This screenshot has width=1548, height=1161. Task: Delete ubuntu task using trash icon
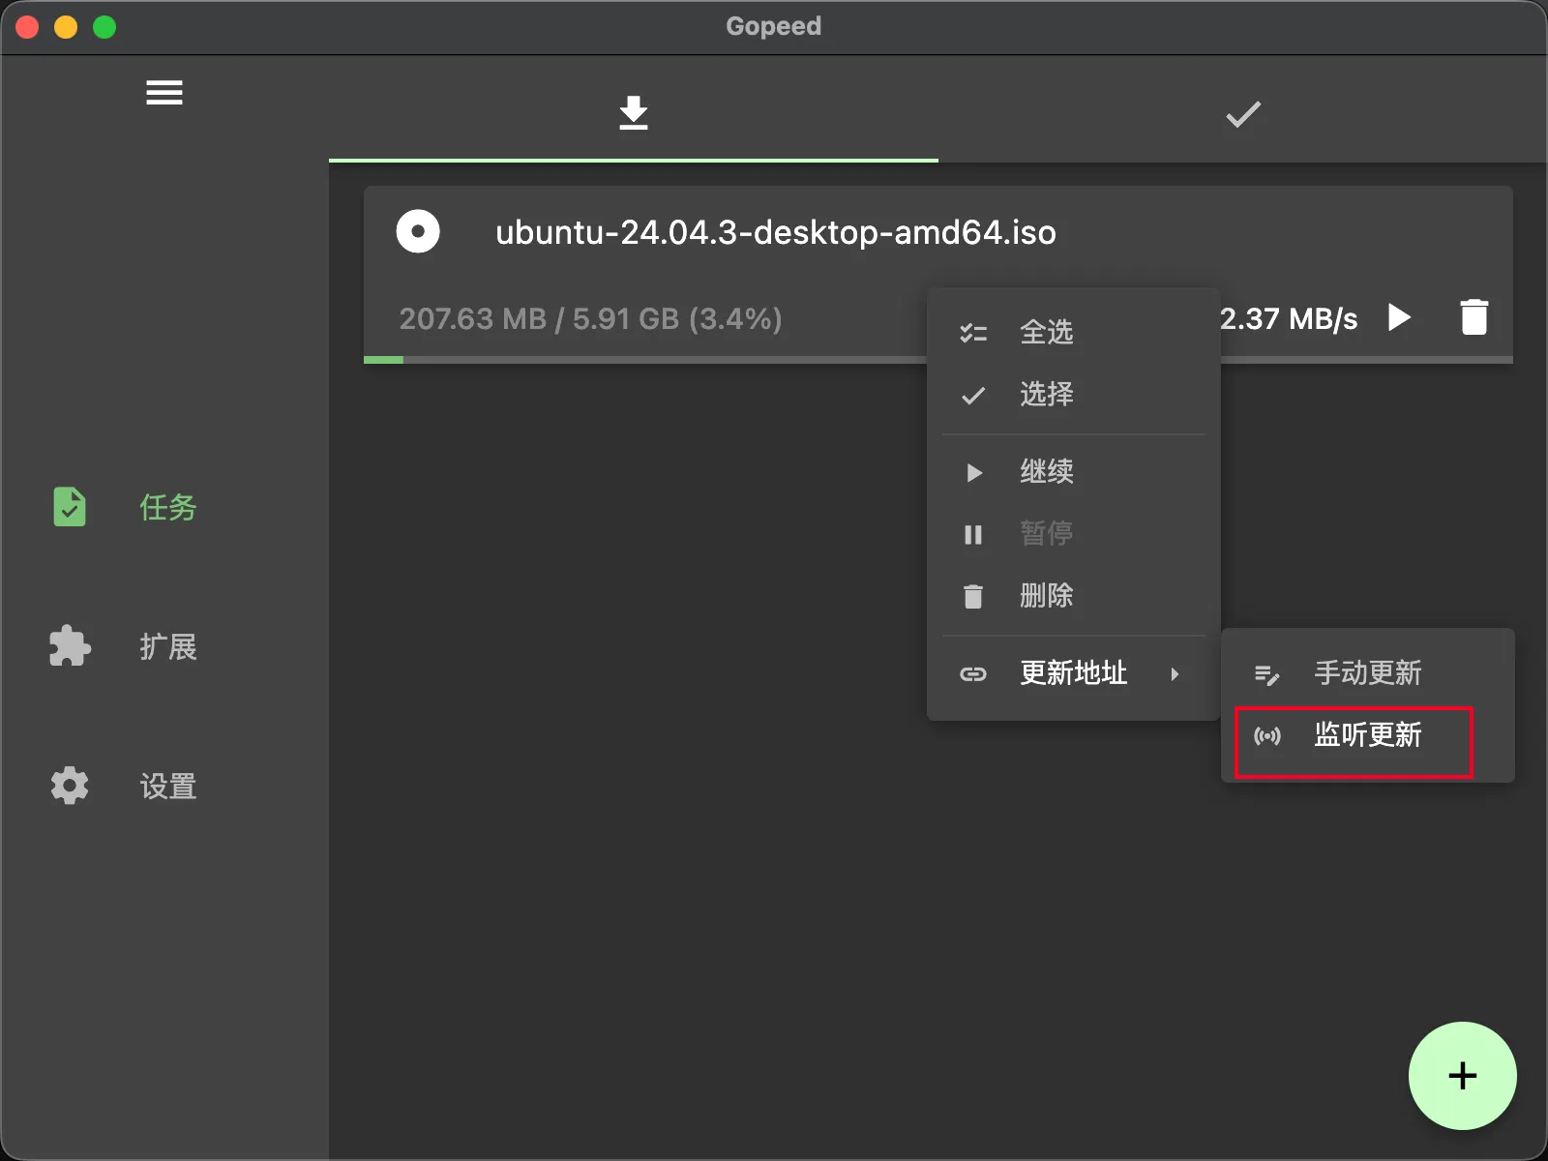[1474, 317]
